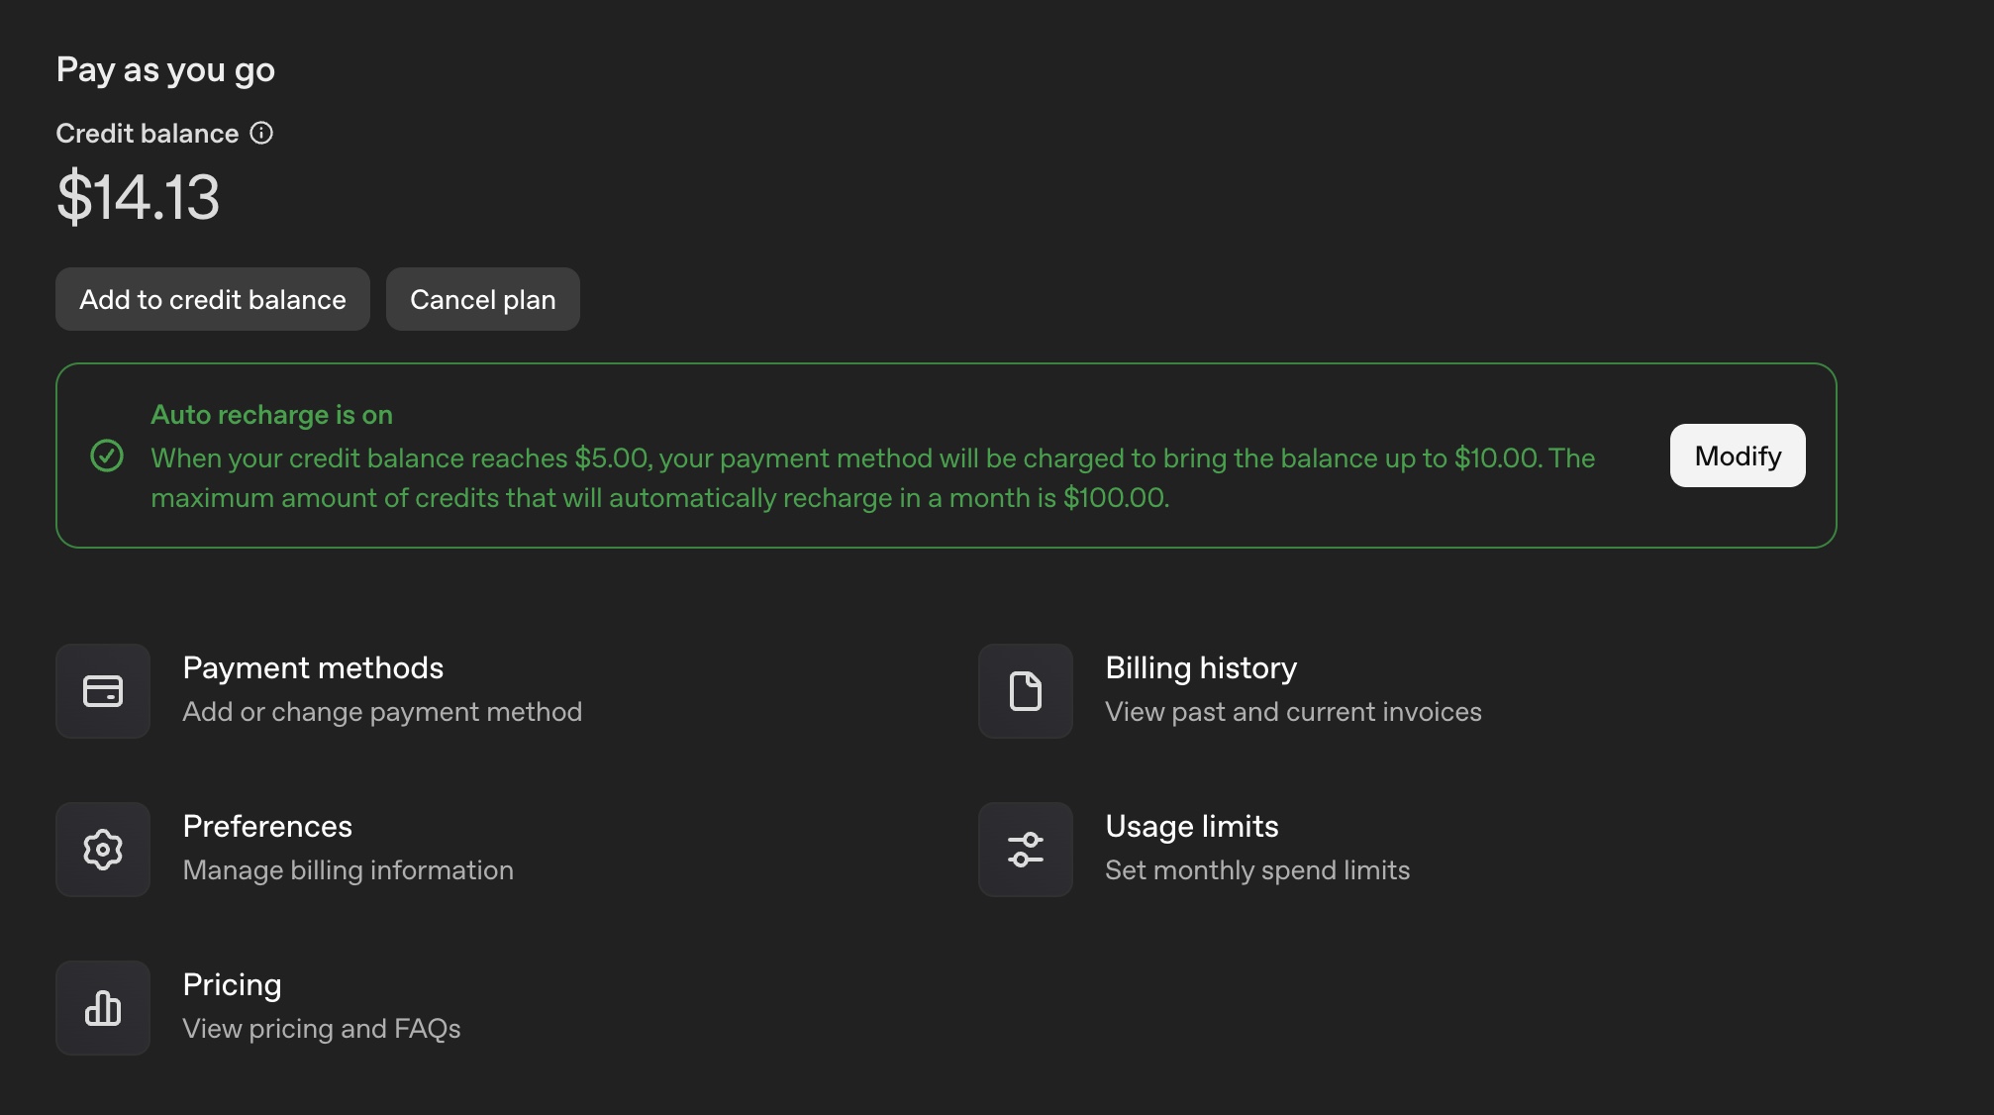Click the Usage limits sliders icon

coord(1025,850)
